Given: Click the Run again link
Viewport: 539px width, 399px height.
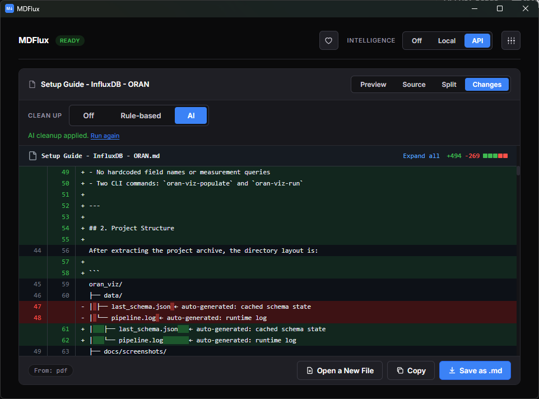Looking at the screenshot, I should [x=105, y=136].
